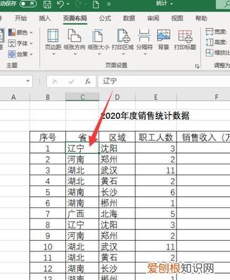
Task: Open the 统计 file name dropdown in title bar
Action: pos(172,4)
